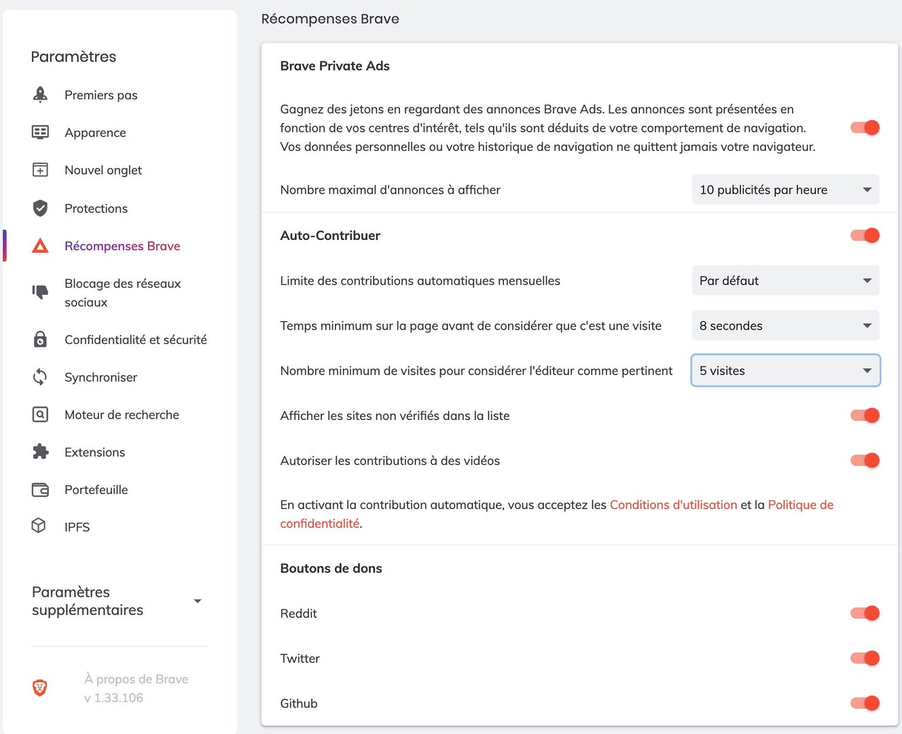This screenshot has height=734, width=902.
Task: Open the 5 visites dropdown
Action: 785,370
